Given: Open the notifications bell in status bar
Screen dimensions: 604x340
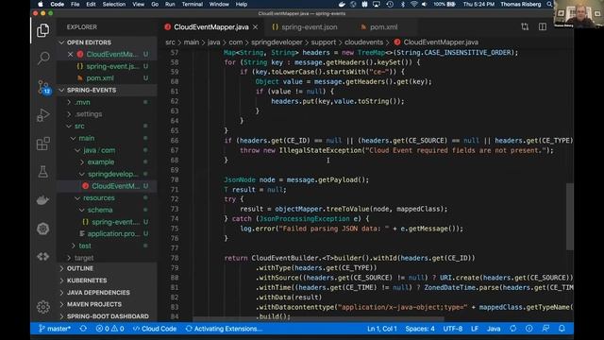Looking at the screenshot, I should pos(562,329).
